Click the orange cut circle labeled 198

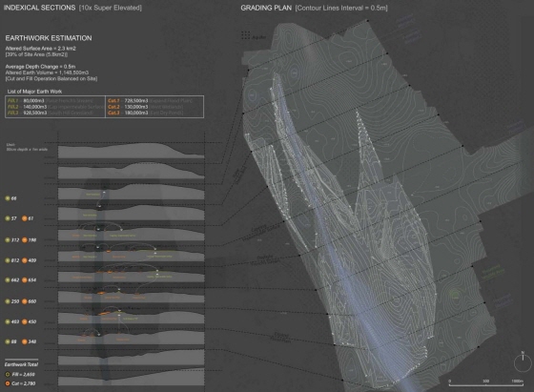[x=25, y=240]
